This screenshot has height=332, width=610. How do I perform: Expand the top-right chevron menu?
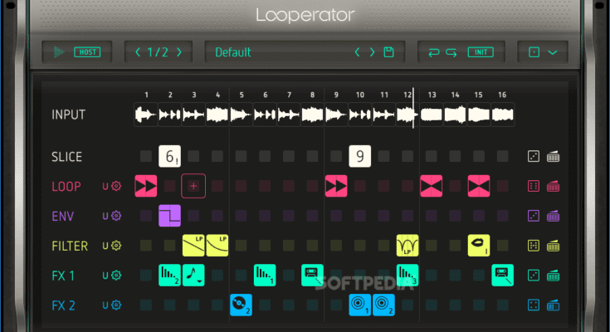(x=552, y=52)
